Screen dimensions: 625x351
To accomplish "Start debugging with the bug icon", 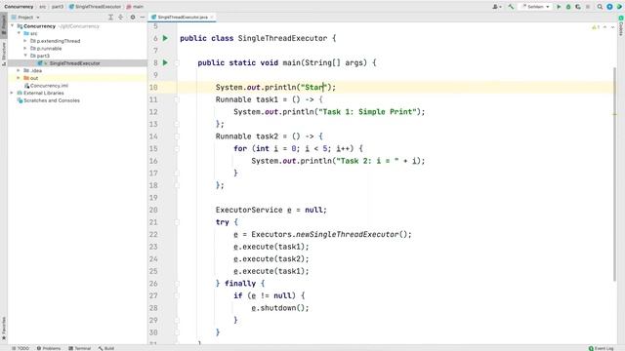I will point(568,7).
